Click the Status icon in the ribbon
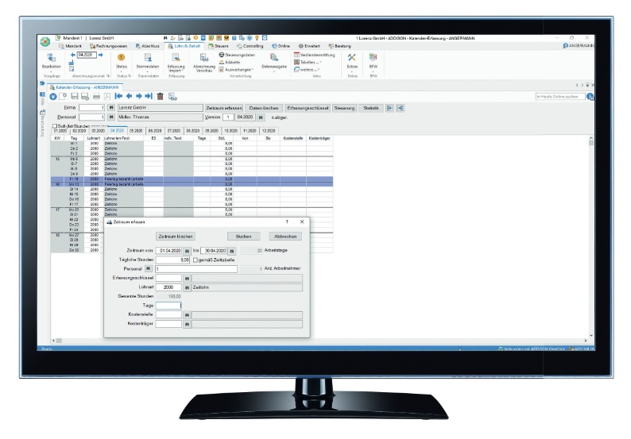 pyautogui.click(x=122, y=58)
